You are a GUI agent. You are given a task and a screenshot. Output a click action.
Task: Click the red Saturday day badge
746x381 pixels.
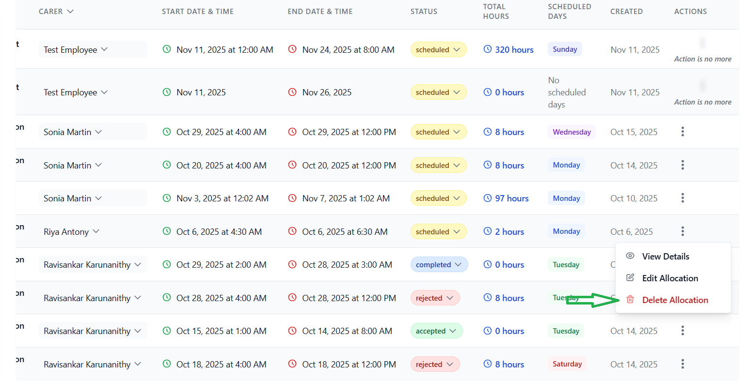point(567,364)
